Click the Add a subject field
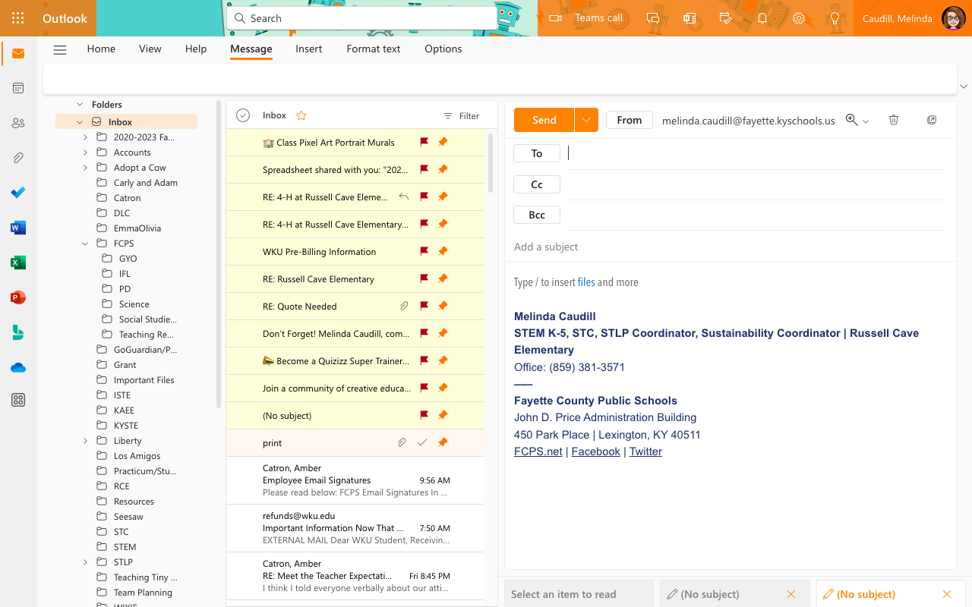The image size is (972, 607). pos(731,247)
